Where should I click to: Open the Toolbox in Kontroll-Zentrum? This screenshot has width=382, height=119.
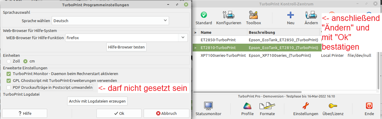tap(254, 18)
